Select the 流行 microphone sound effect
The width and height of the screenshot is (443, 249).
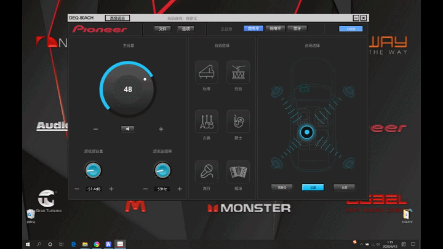point(206,172)
